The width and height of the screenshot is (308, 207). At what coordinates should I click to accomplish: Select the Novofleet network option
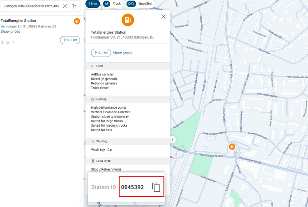145,4
